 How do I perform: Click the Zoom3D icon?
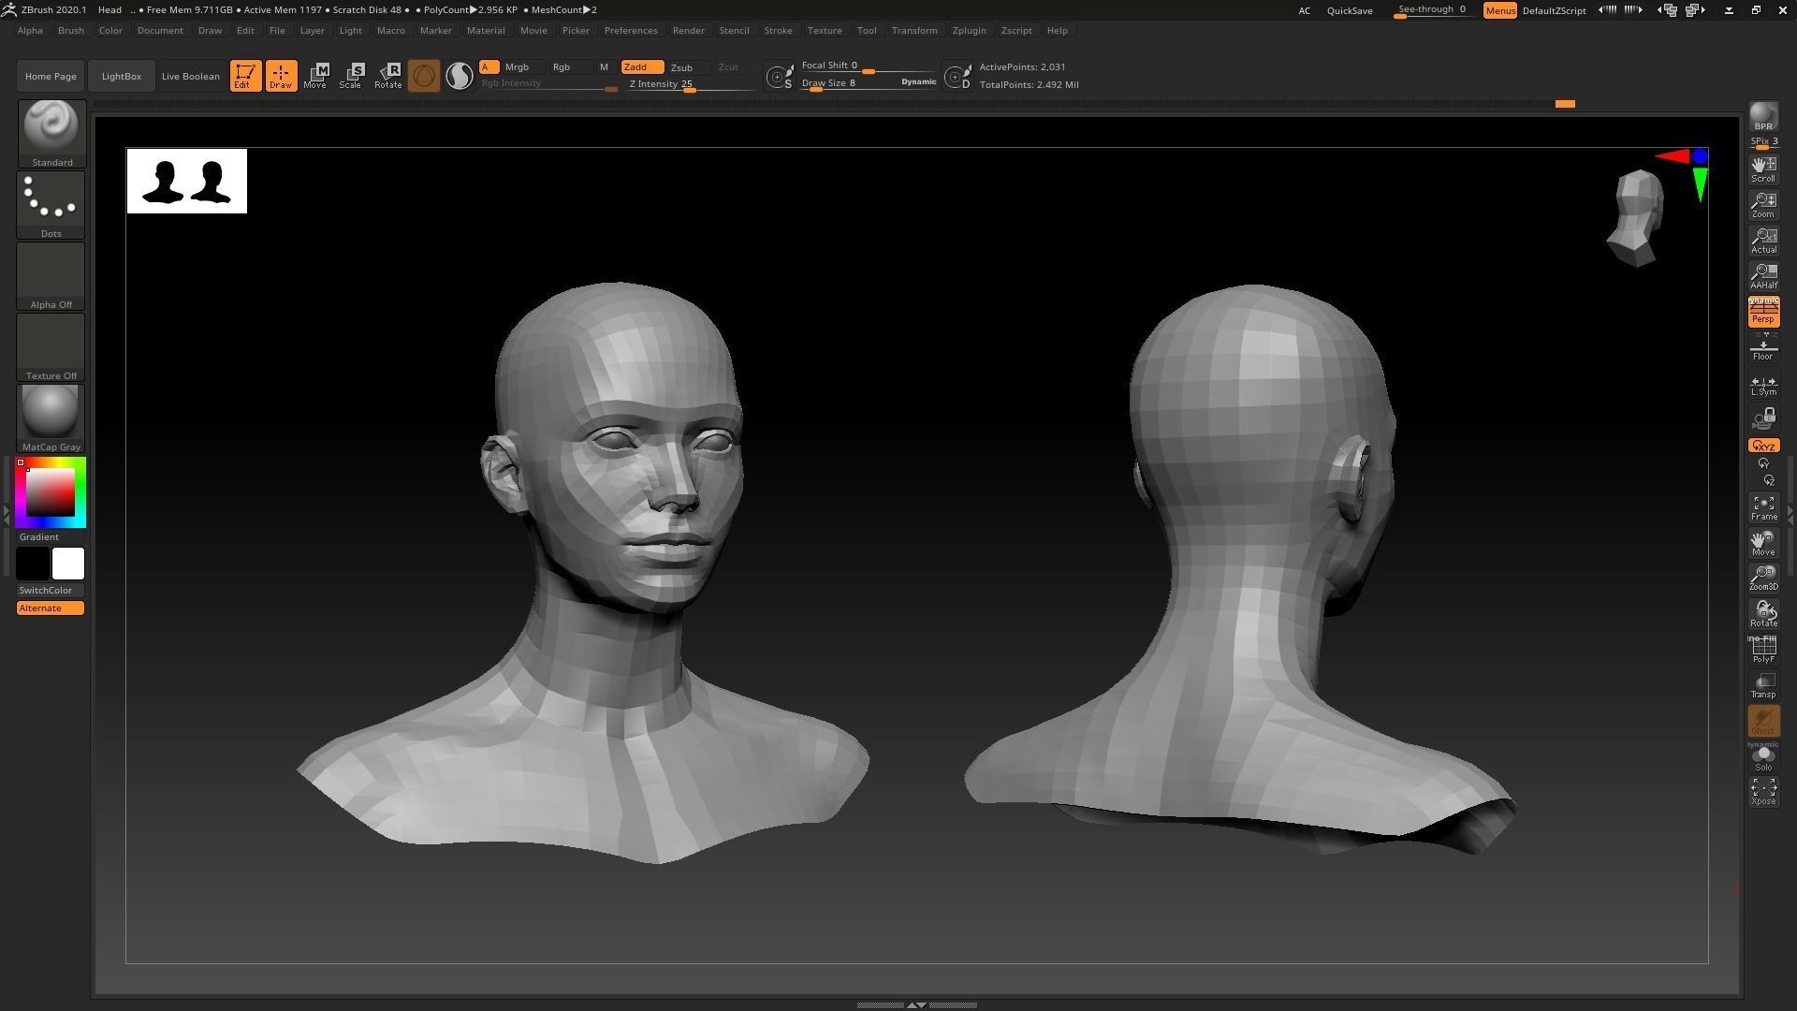pyautogui.click(x=1763, y=579)
